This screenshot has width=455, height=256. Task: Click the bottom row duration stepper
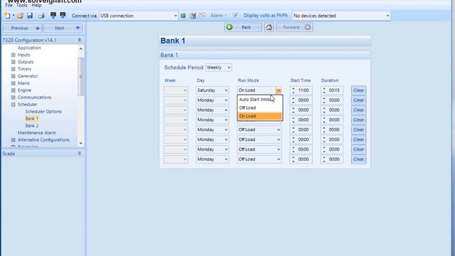click(324, 159)
